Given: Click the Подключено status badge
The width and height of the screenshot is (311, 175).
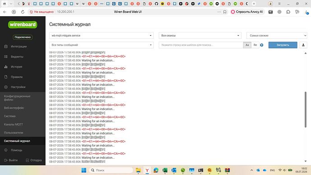Looking at the screenshot, I should [x=23, y=37].
